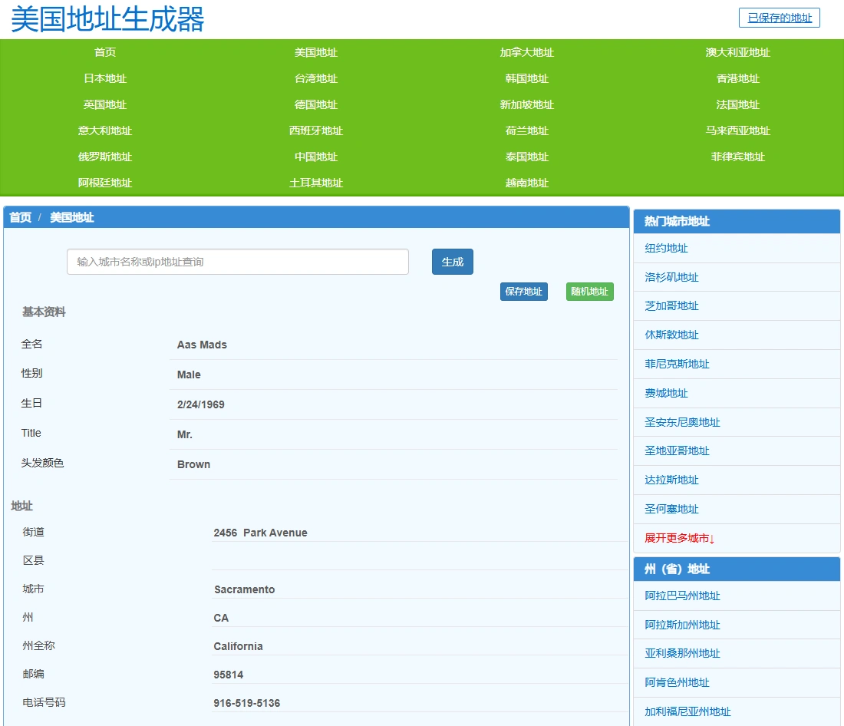Click 首页 in the breadcrumb
844x726 pixels.
19,217
